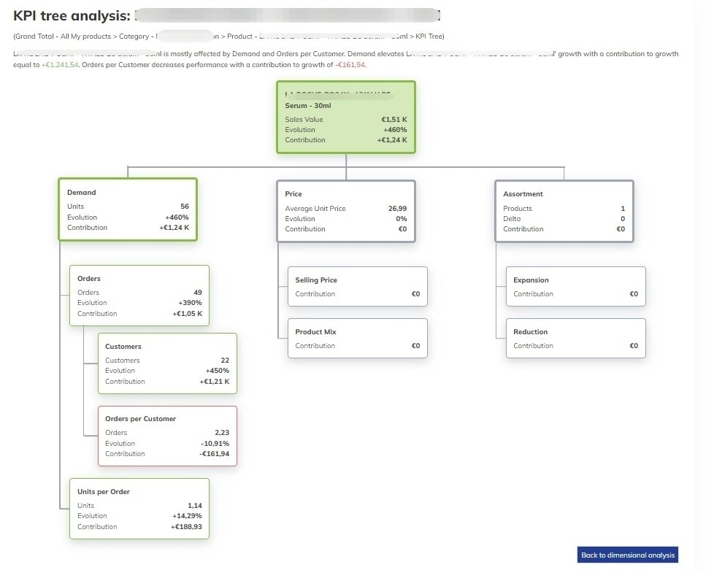Click Average Unit Price value 26,99
This screenshot has height=570, width=714.
[x=398, y=209]
